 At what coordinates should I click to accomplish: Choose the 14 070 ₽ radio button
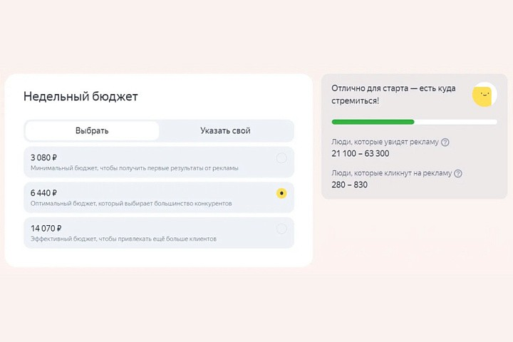[281, 229]
